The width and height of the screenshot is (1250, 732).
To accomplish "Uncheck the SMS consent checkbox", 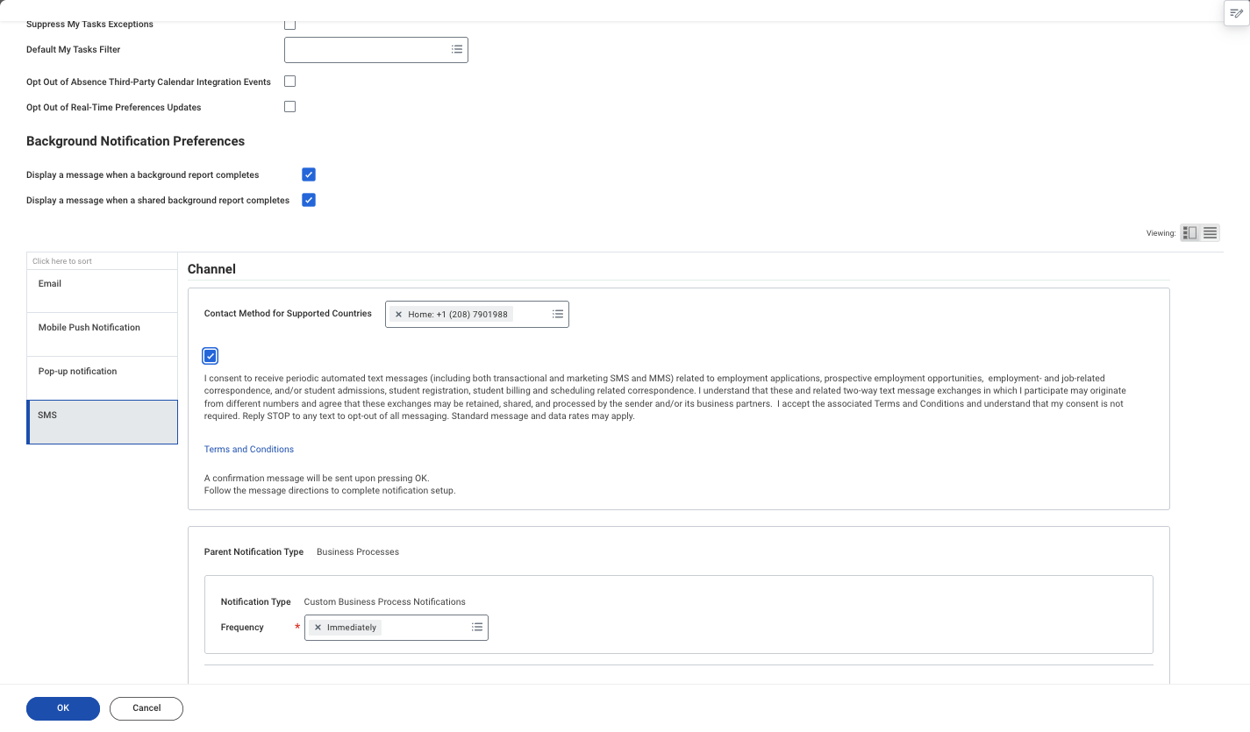I will point(211,356).
